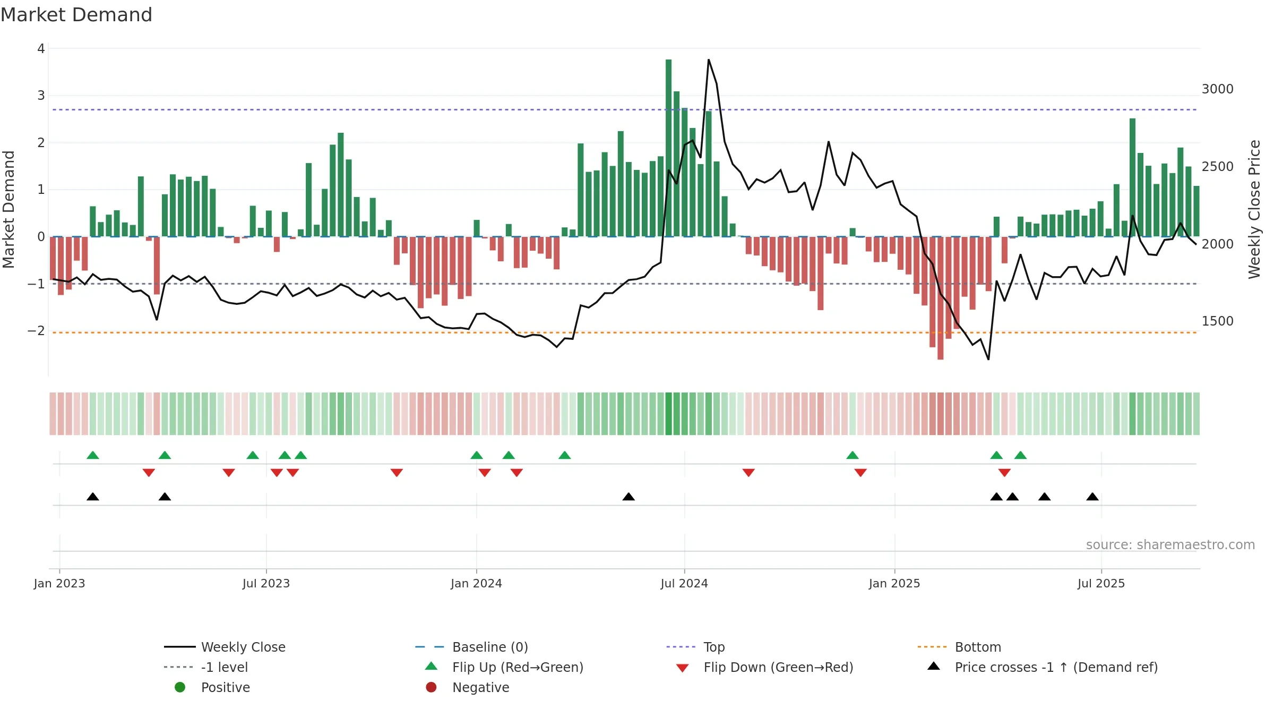This screenshot has height=717, width=1274.
Task: Click the tallest green demand bar near Jul 2024
Action: (668, 148)
